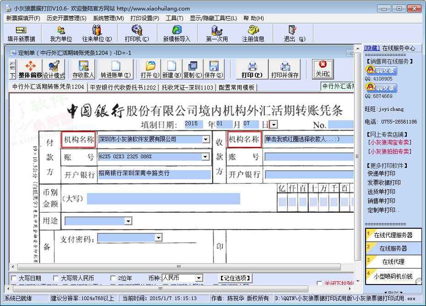Click the payee 账号 input field
This screenshot has width=426, height=306.
tap(309, 157)
